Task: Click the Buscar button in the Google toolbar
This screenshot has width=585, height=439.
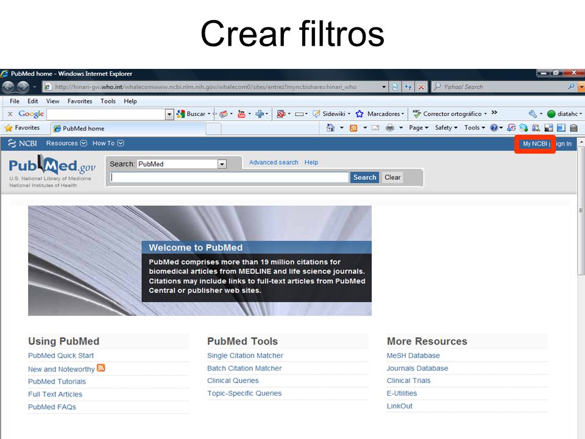Action: click(192, 114)
